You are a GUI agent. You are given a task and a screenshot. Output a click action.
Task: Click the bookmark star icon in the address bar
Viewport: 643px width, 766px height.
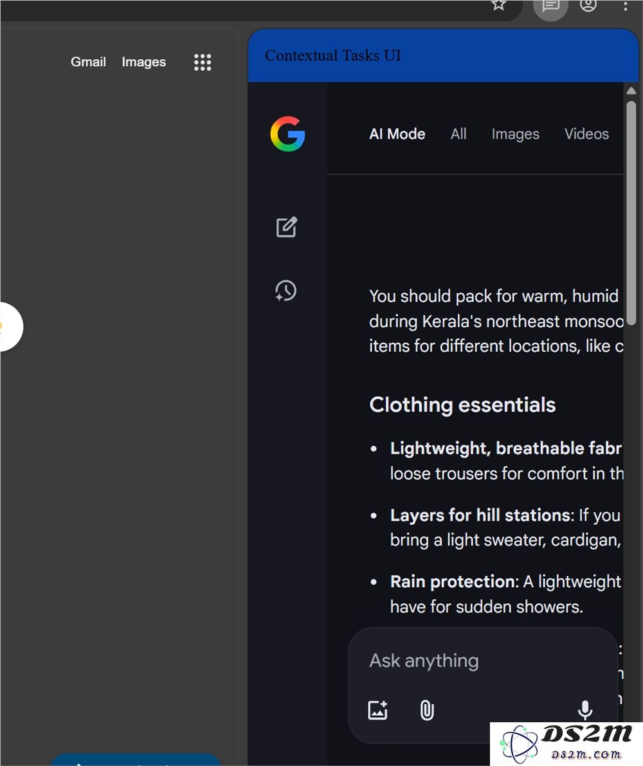(498, 5)
